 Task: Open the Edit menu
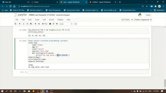[x=23, y=20]
